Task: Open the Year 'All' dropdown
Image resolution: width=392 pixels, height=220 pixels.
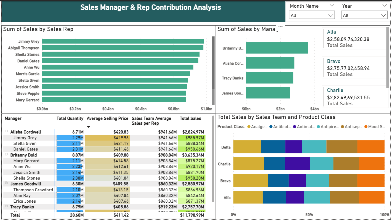Action: (364, 15)
